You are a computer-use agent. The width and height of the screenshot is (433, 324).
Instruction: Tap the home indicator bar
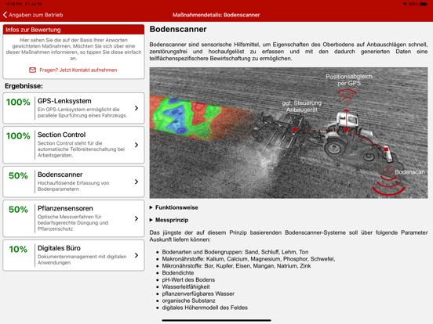point(216,320)
